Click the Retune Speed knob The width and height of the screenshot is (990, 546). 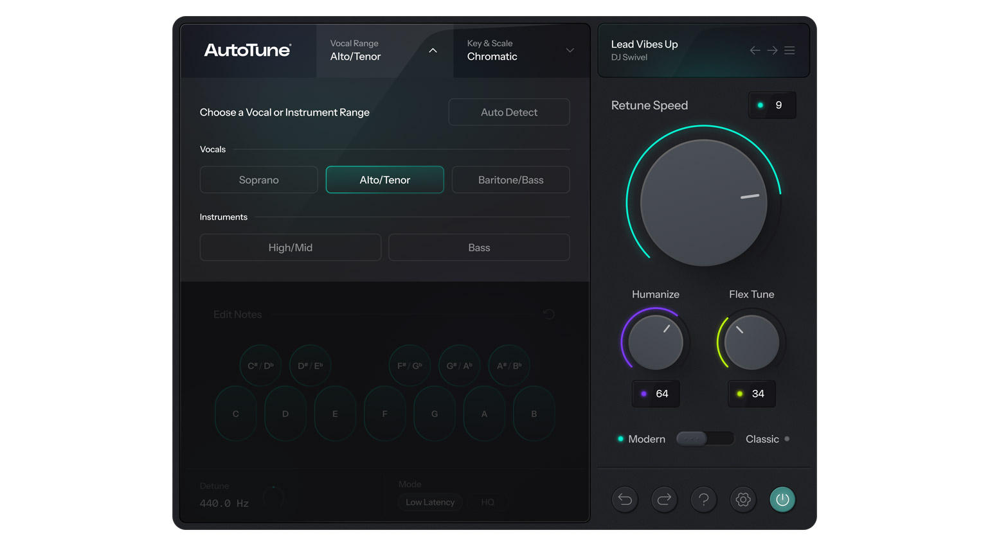pyautogui.click(x=703, y=203)
